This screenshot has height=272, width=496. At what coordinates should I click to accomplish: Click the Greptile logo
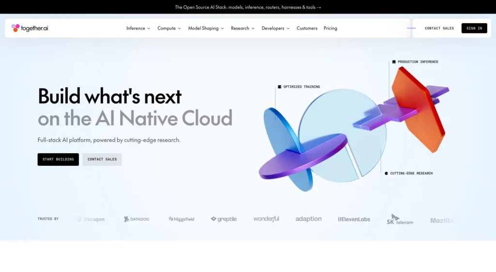224,219
